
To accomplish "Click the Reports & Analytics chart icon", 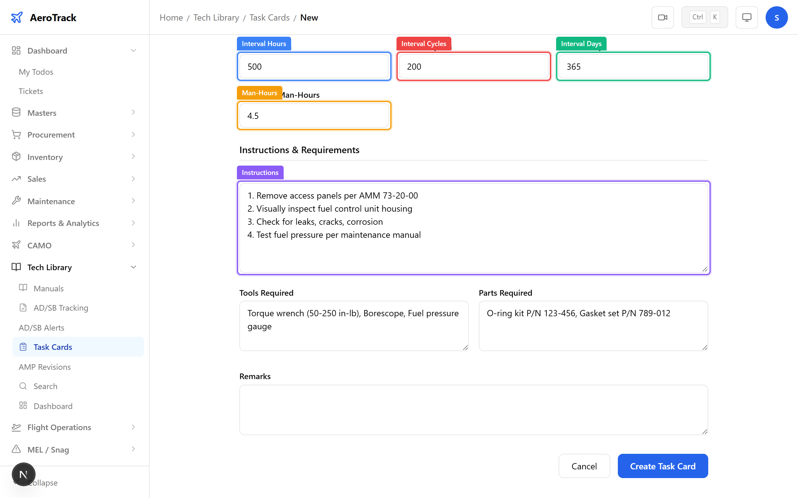I will [x=16, y=223].
